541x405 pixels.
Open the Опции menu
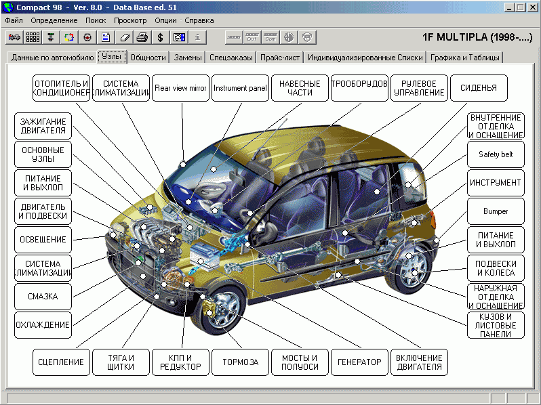click(165, 20)
